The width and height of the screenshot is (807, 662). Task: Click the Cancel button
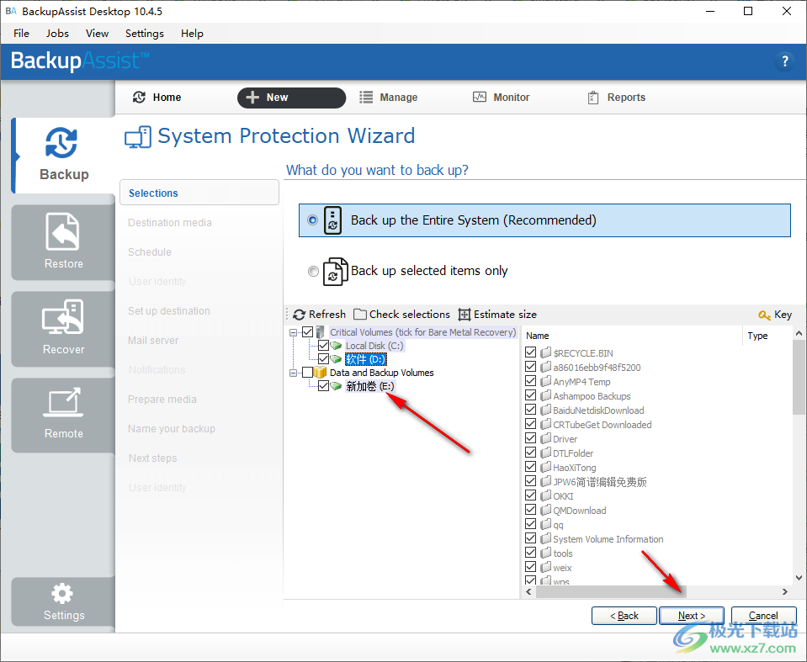pos(763,616)
